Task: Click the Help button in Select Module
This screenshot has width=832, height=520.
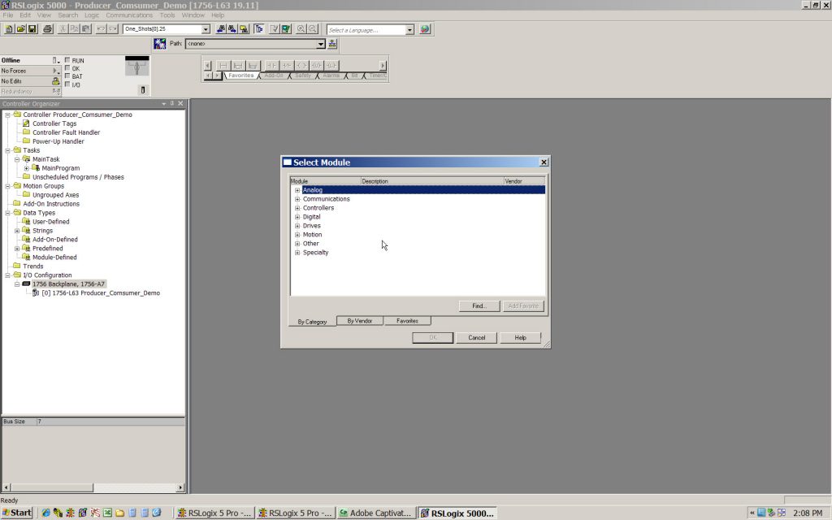Action: [520, 337]
